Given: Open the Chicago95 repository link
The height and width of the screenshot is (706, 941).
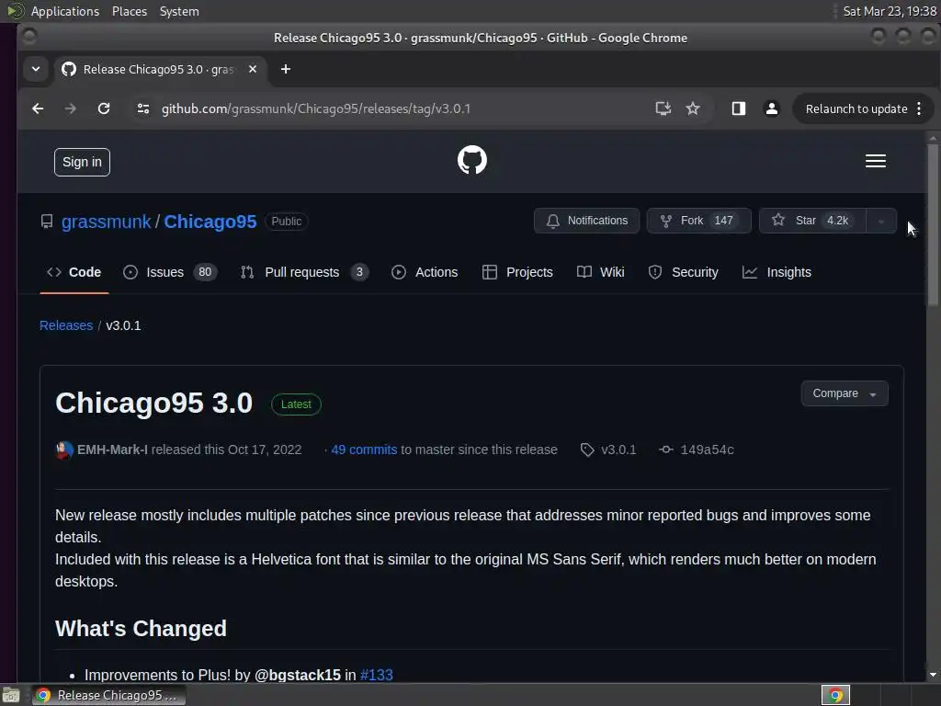Looking at the screenshot, I should [210, 222].
